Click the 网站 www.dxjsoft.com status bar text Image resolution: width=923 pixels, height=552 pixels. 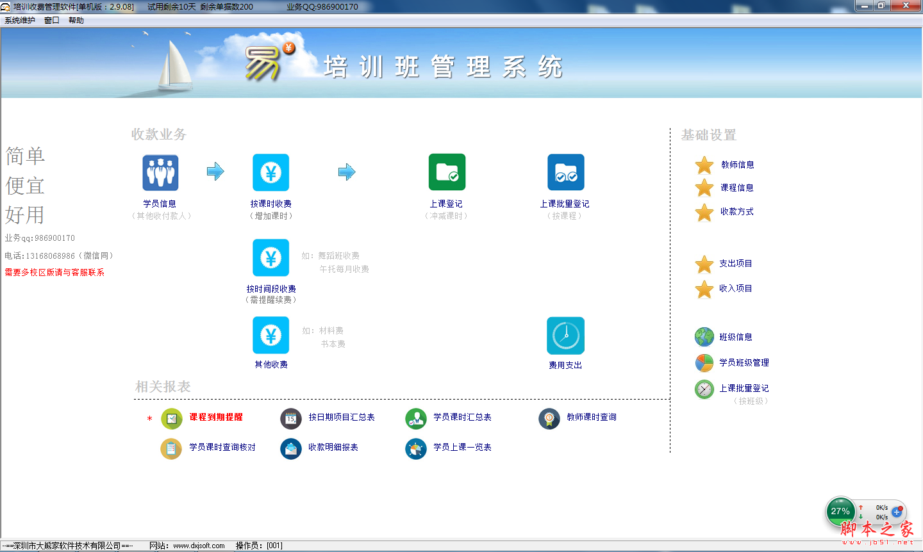(187, 546)
